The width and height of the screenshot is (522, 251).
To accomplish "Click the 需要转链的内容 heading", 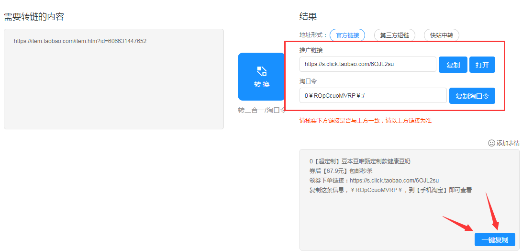I will 34,17.
